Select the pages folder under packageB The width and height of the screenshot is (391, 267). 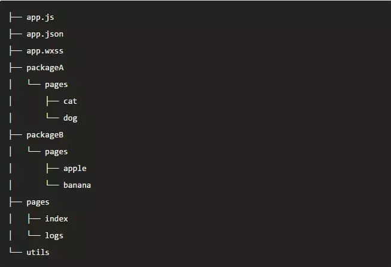tap(56, 152)
